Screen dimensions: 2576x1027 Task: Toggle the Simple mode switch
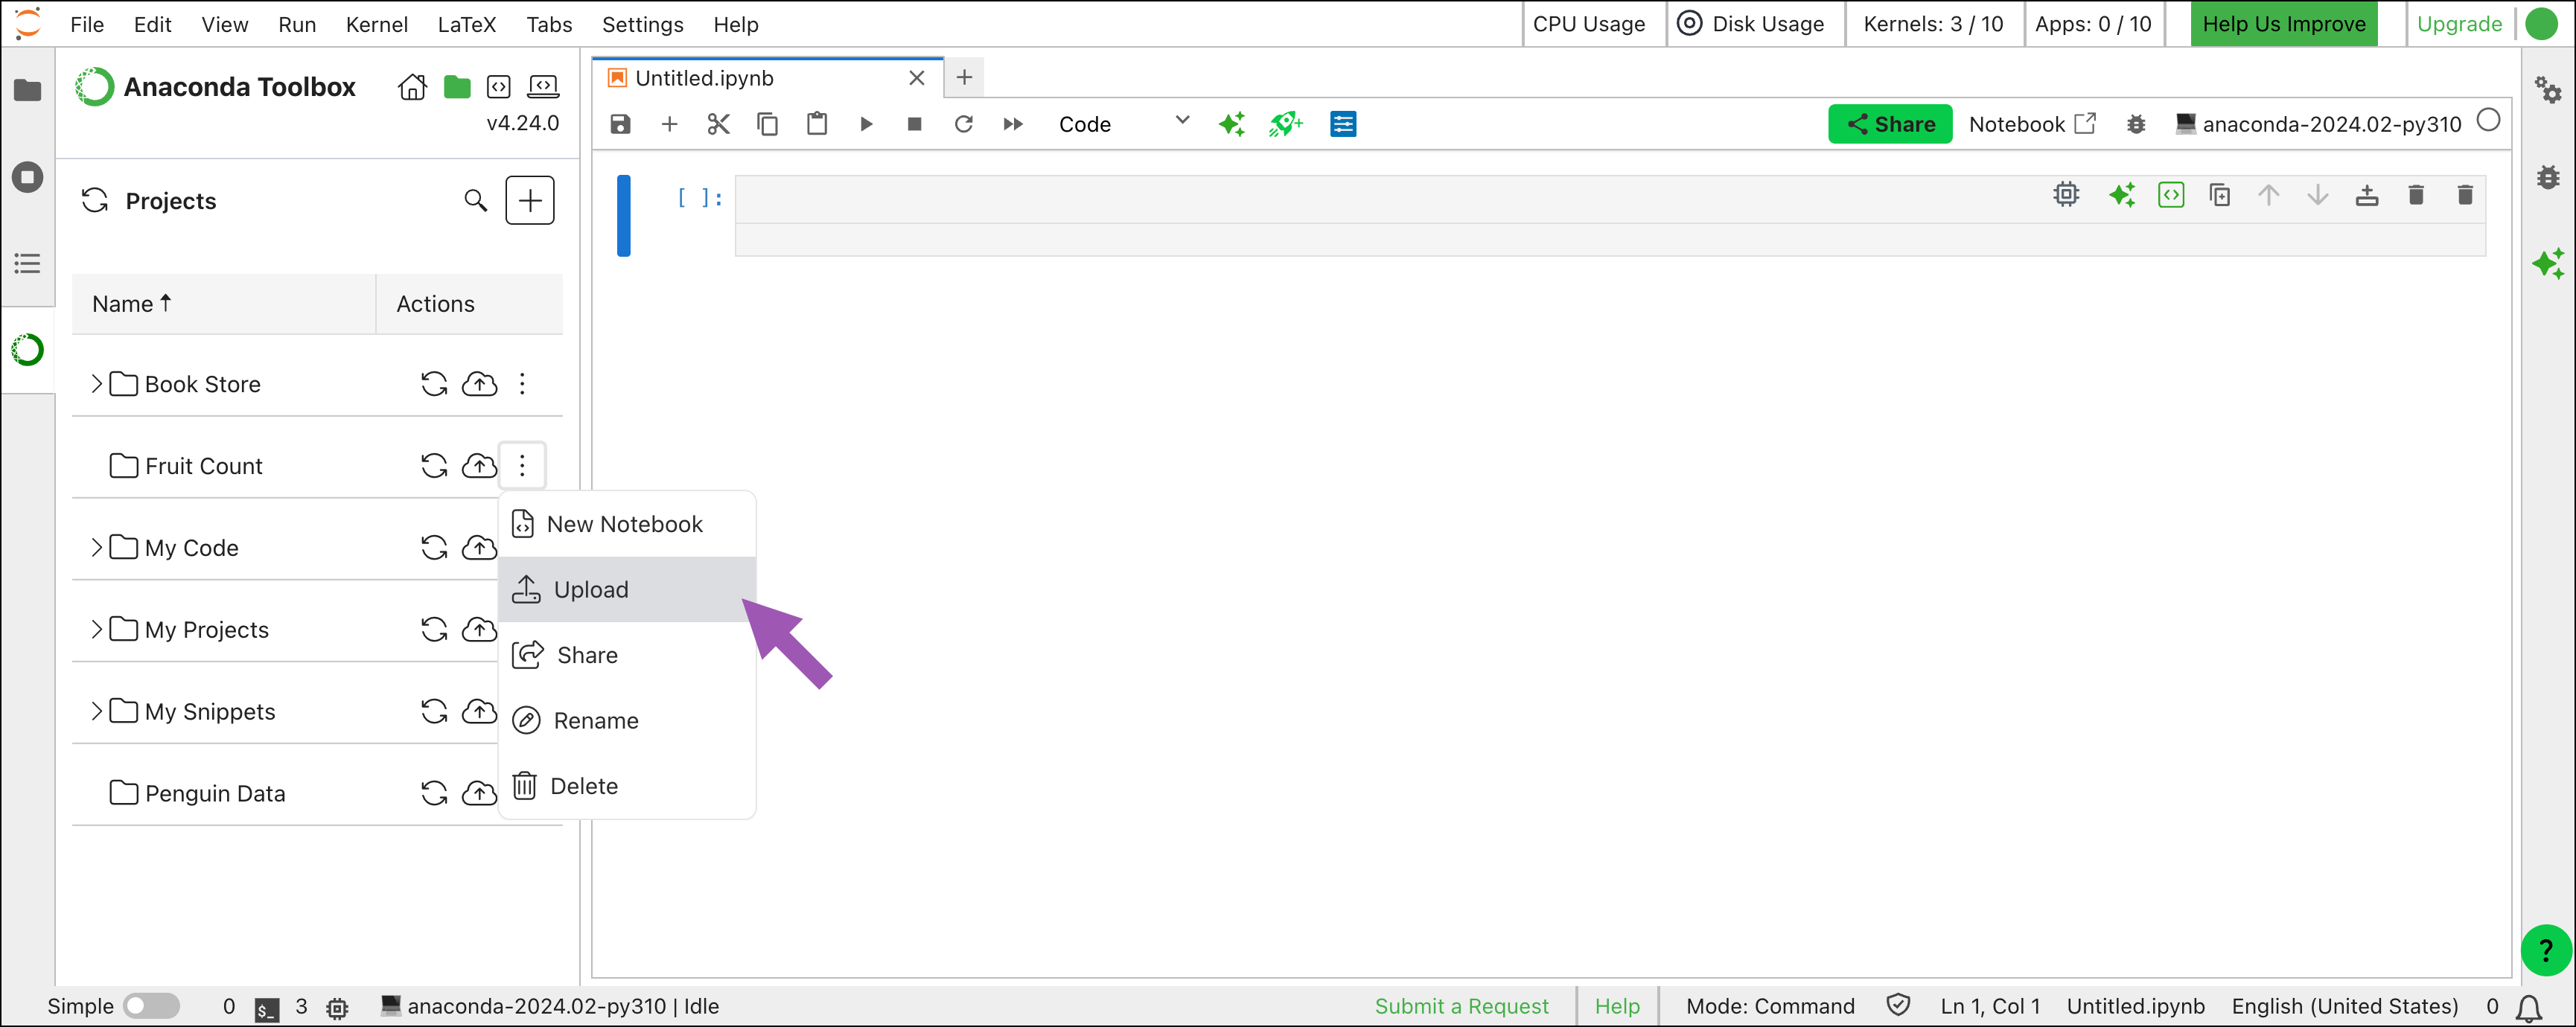(151, 1005)
